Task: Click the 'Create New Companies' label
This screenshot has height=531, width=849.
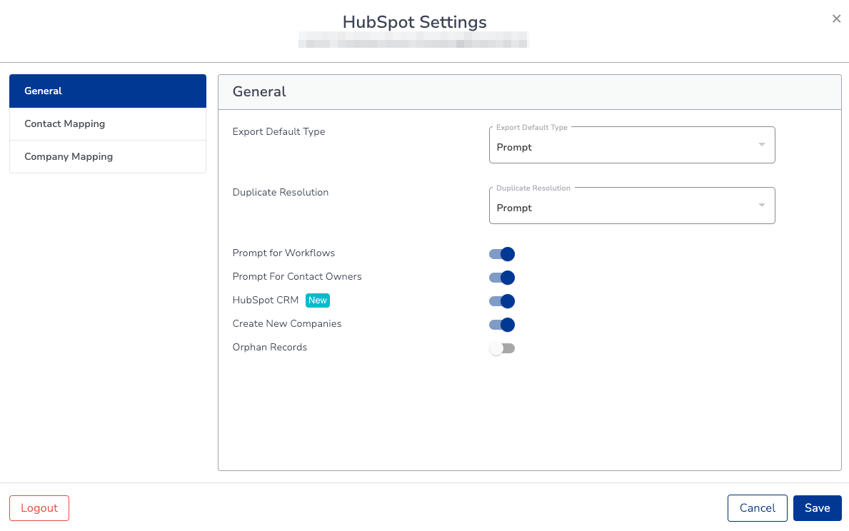Action: point(287,324)
